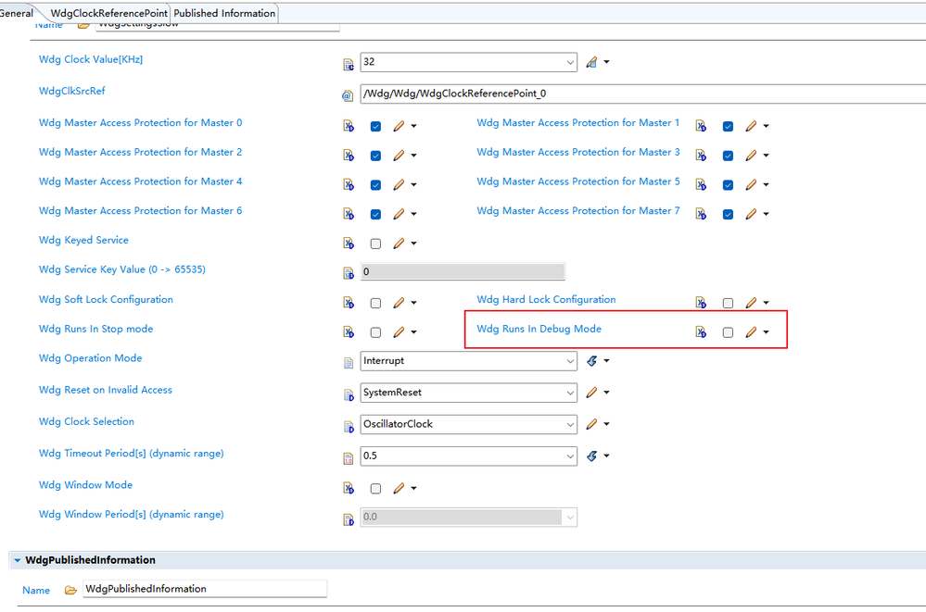
Task: Uncheck Master Access Protection for Master 7
Action: point(729,214)
